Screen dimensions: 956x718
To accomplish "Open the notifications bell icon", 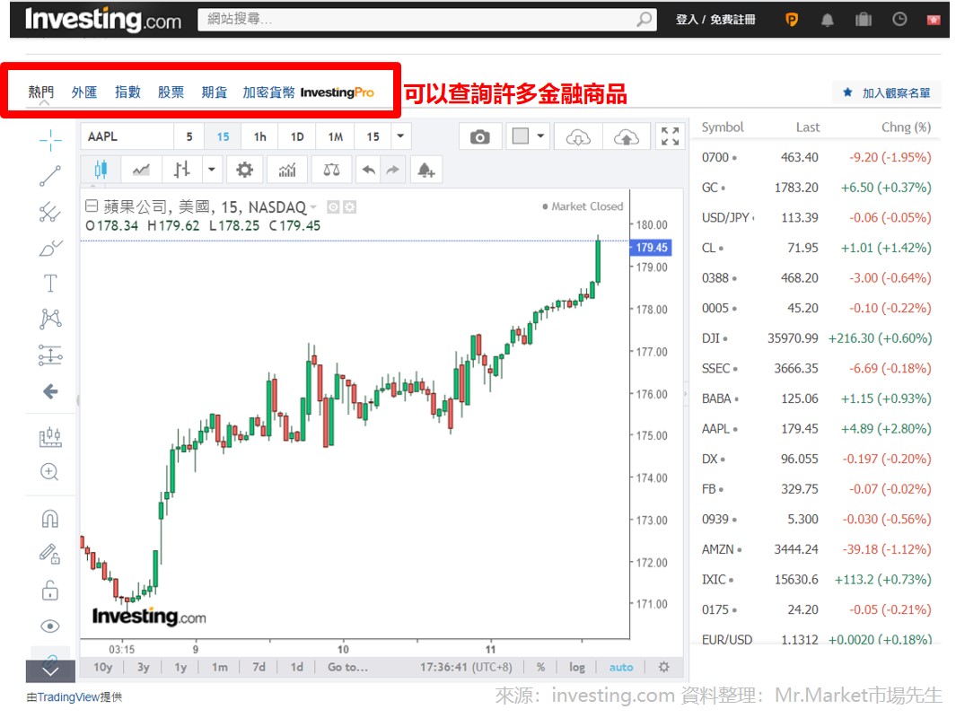I will (827, 20).
